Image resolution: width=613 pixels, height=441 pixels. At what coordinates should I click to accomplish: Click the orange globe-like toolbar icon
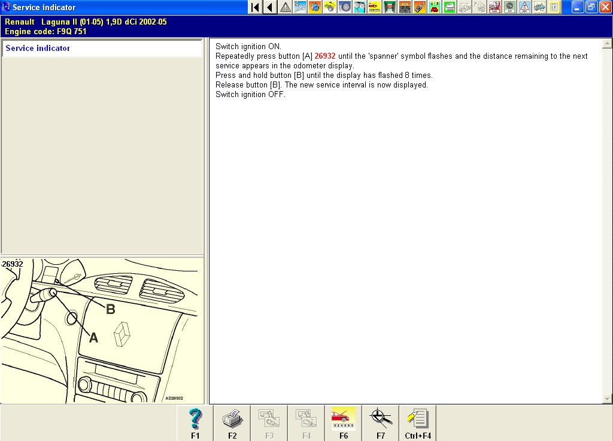pos(315,7)
